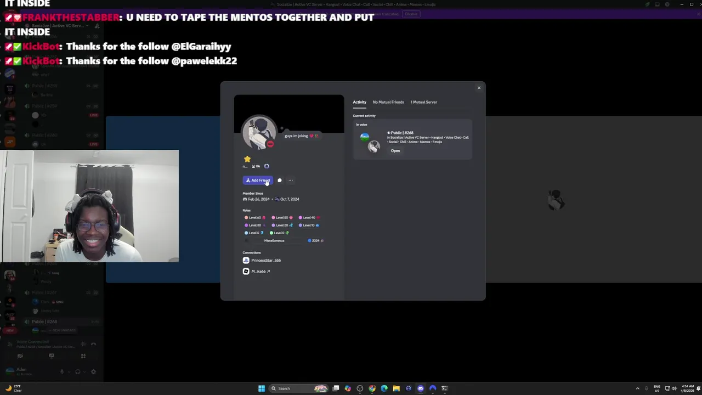Open the Windows Start menu

tap(262, 388)
